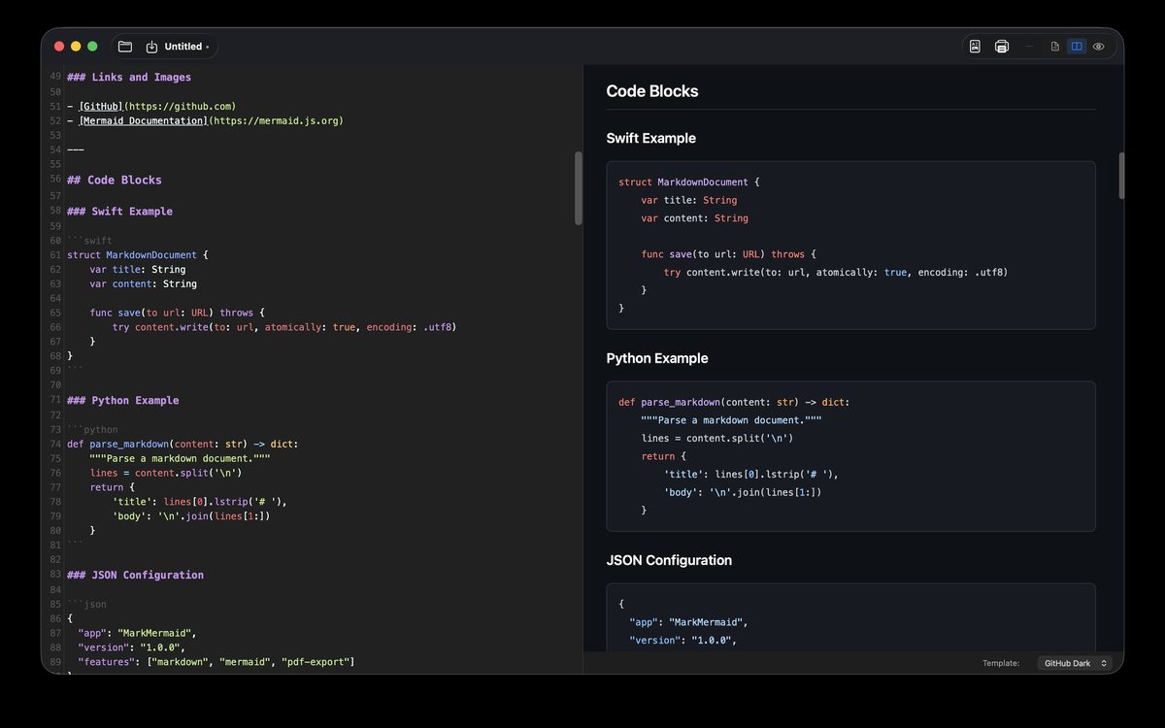Image resolution: width=1165 pixels, height=728 pixels.
Task: Click 'return {' in the preview Python block
Action: (664, 455)
